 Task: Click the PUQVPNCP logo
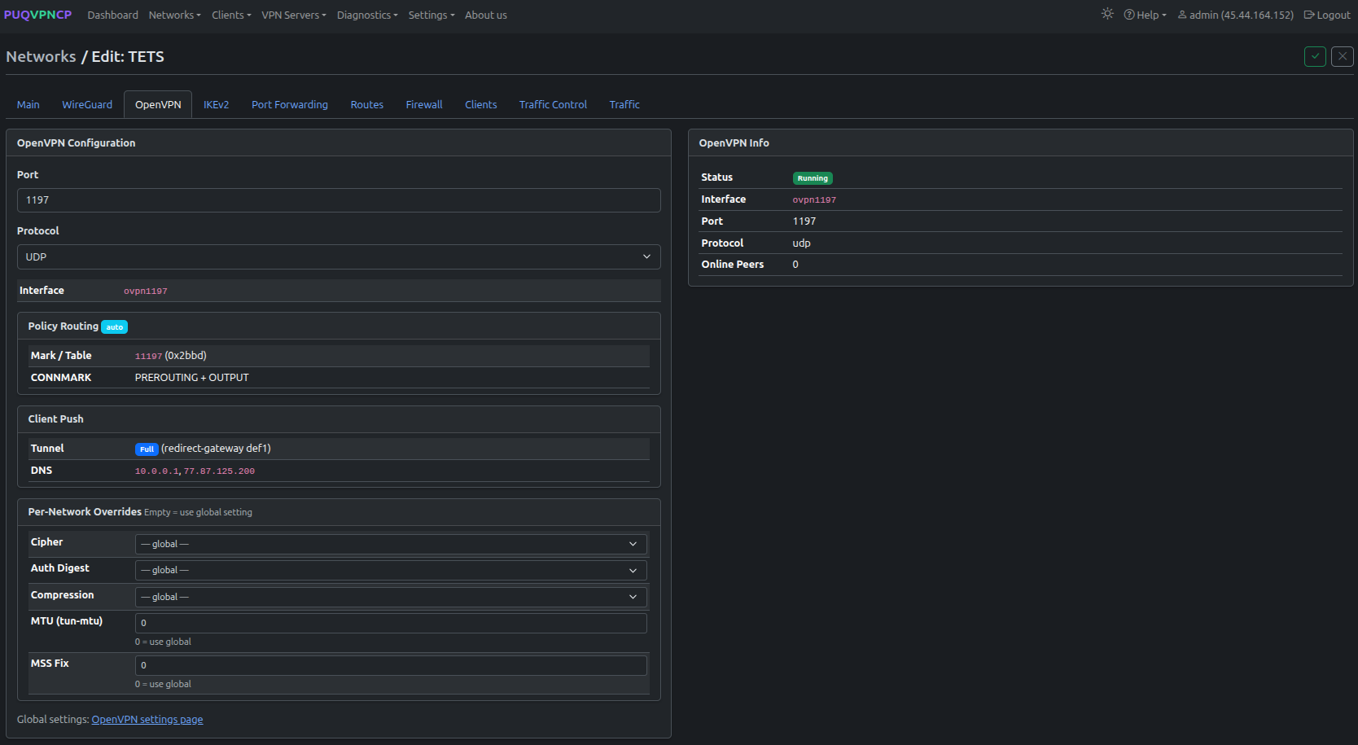coord(37,15)
